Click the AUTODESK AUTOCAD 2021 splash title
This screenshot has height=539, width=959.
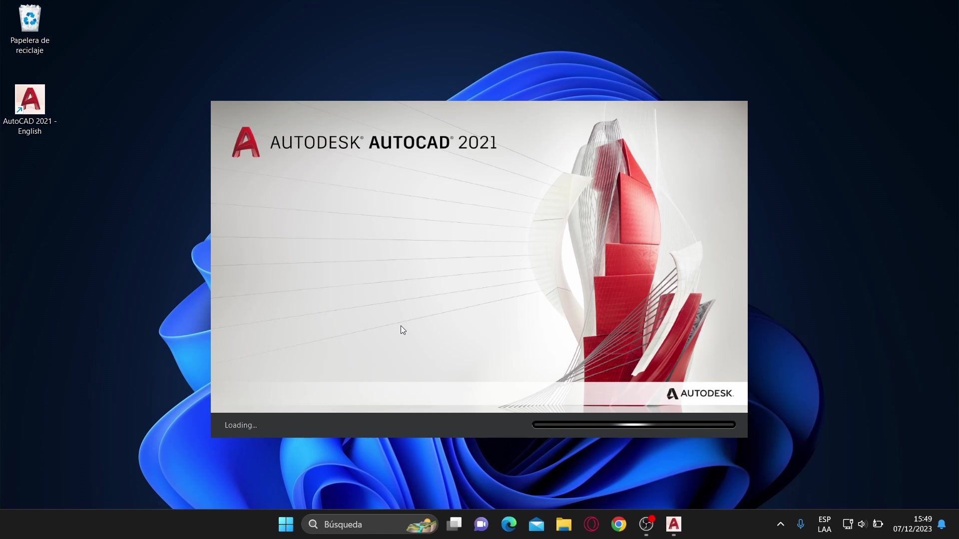383,142
